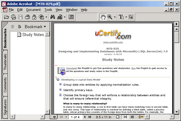Open the View menu
The height and width of the screenshot is (121, 181).
59,10
